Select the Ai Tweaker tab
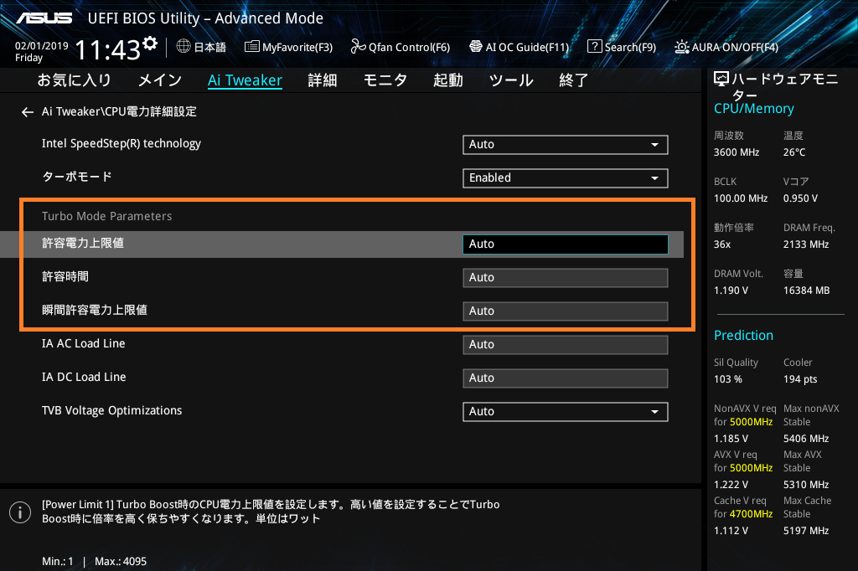The height and width of the screenshot is (571, 858). click(246, 80)
